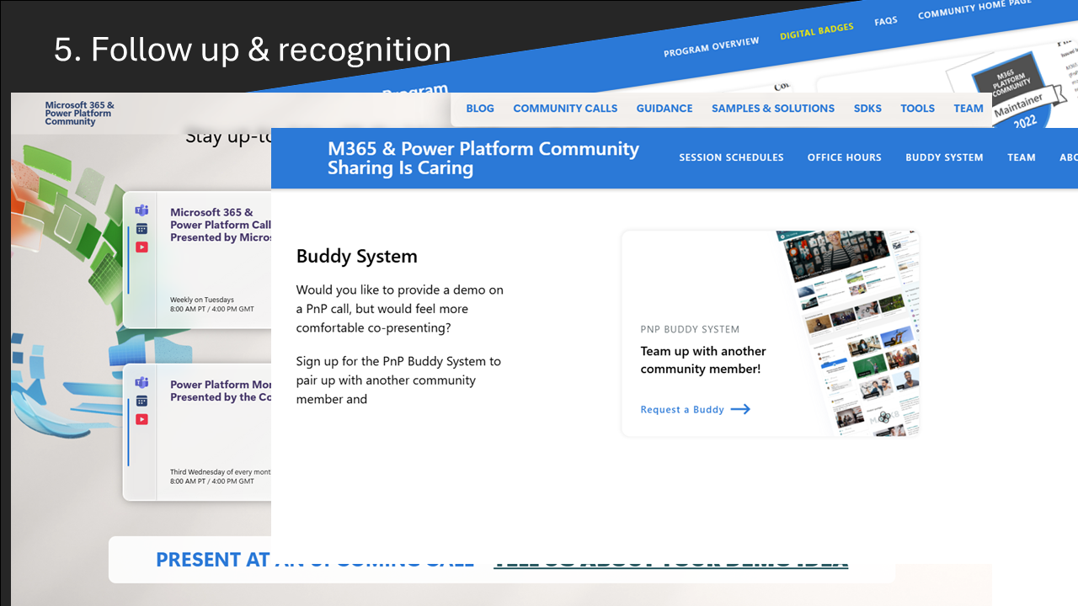
Task: Open PROGRAM OVERVIEW on the tilted page
Action: 711,46
